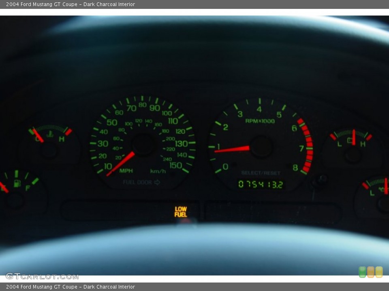This screenshot has width=389, height=291.
Task: Click the tachometer numeral 5
Action: pos(279,115)
